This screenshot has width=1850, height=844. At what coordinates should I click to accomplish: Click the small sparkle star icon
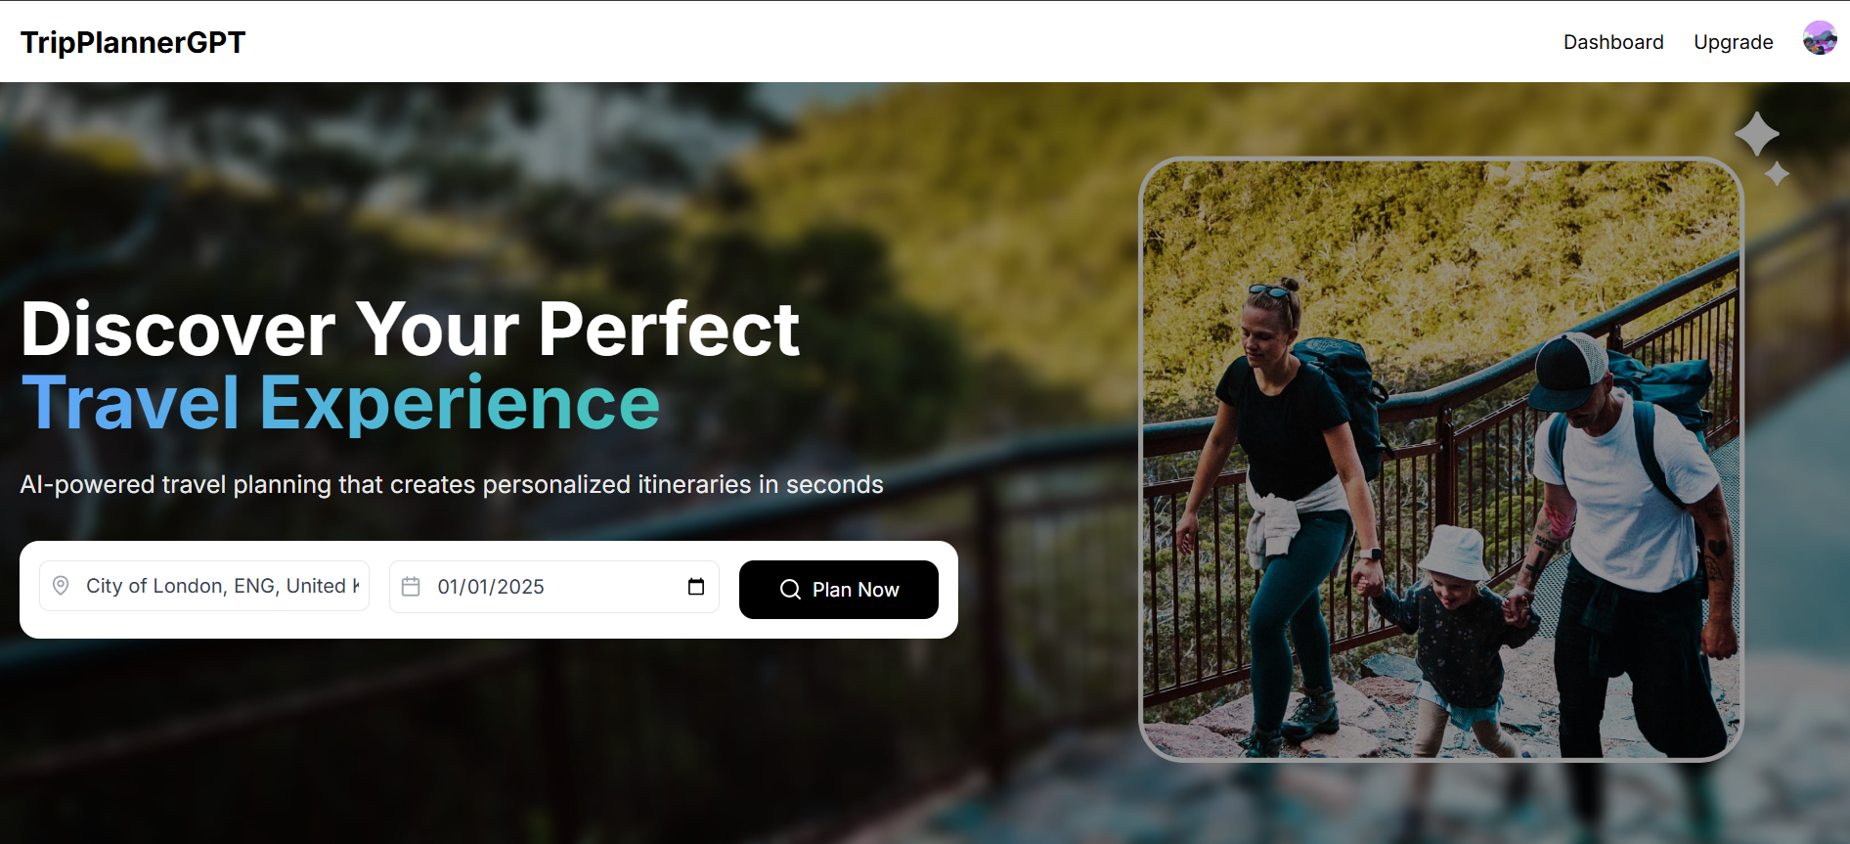(1777, 174)
